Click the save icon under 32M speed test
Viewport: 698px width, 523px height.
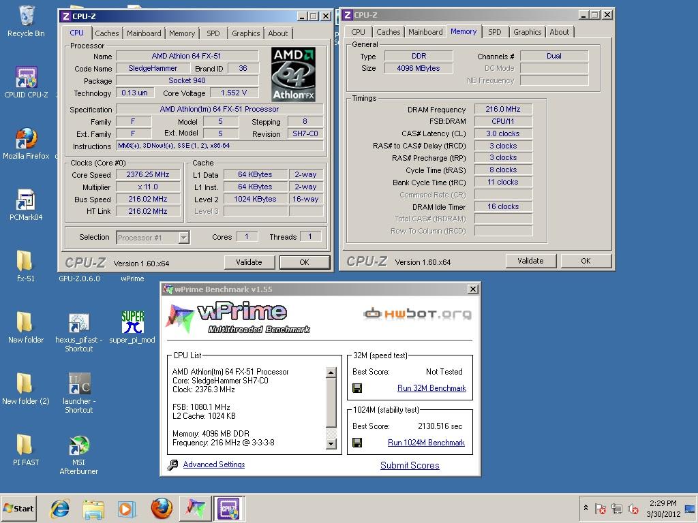pyautogui.click(x=357, y=388)
